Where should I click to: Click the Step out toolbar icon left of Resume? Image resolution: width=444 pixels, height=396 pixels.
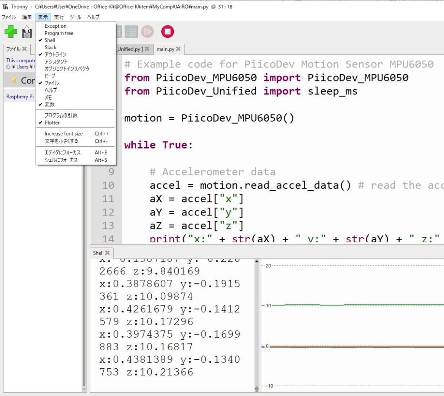(x=131, y=31)
